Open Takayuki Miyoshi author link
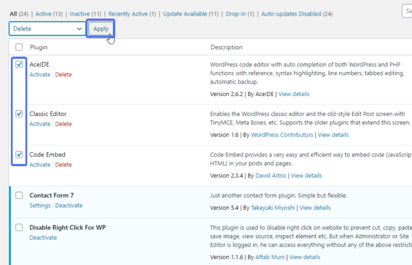 click(273, 207)
